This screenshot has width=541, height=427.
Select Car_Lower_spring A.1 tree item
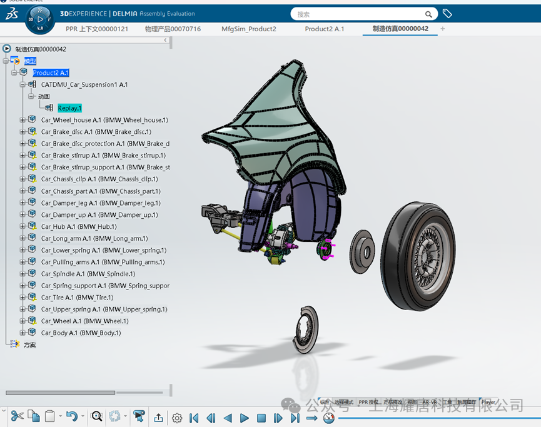pyautogui.click(x=104, y=250)
